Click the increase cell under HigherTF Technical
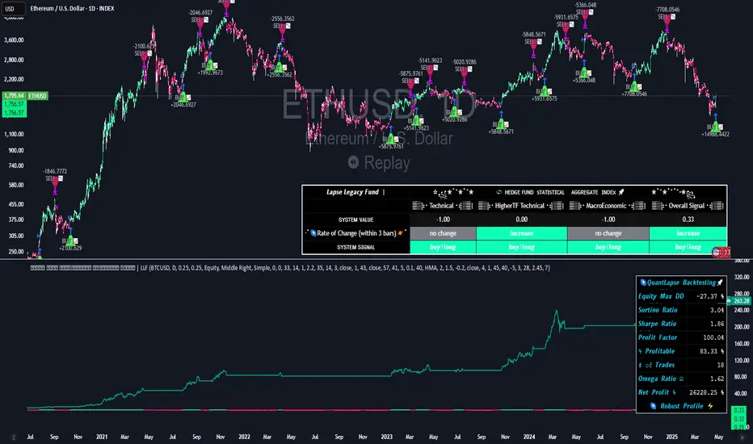The width and height of the screenshot is (753, 444). (522, 233)
